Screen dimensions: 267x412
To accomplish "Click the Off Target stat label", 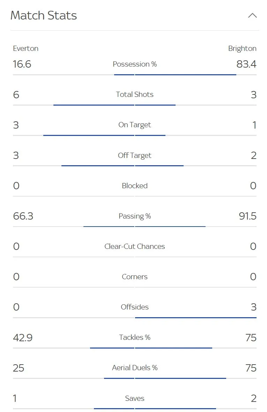I will pos(135,155).
